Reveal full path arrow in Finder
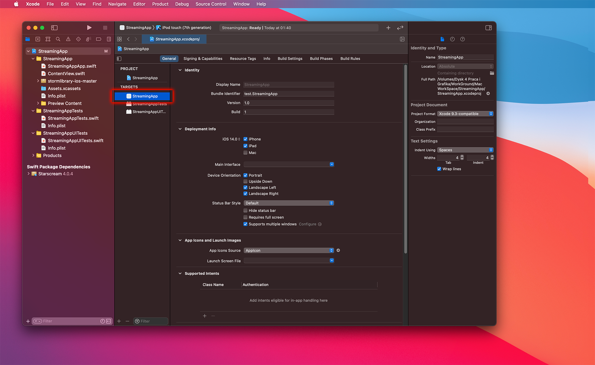Viewport: 595px width, 365px height. 488,93
